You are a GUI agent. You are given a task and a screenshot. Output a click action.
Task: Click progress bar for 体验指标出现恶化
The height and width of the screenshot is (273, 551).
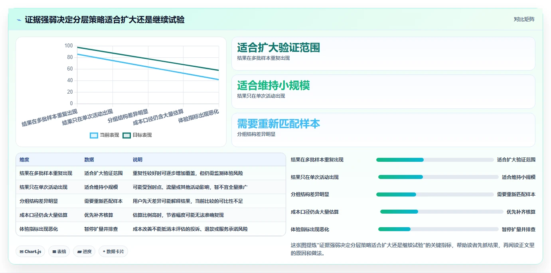click(x=438, y=229)
